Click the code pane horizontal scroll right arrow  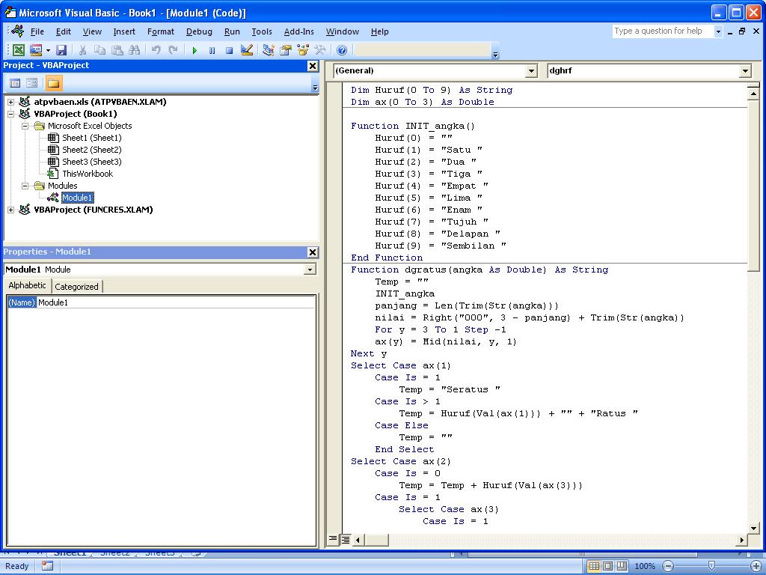coord(742,540)
